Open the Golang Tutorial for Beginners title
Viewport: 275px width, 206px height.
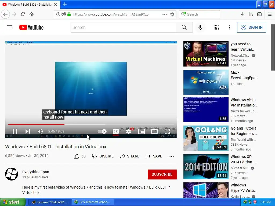click(x=244, y=131)
